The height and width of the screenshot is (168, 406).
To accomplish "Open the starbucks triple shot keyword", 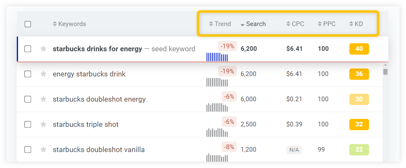I will (x=86, y=124).
